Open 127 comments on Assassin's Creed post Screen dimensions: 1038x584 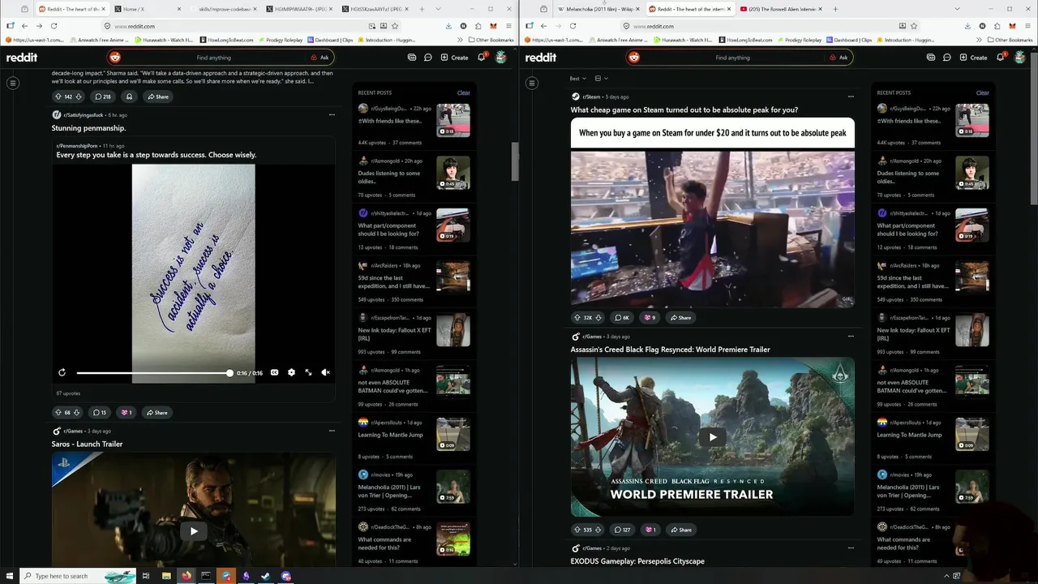(x=623, y=530)
